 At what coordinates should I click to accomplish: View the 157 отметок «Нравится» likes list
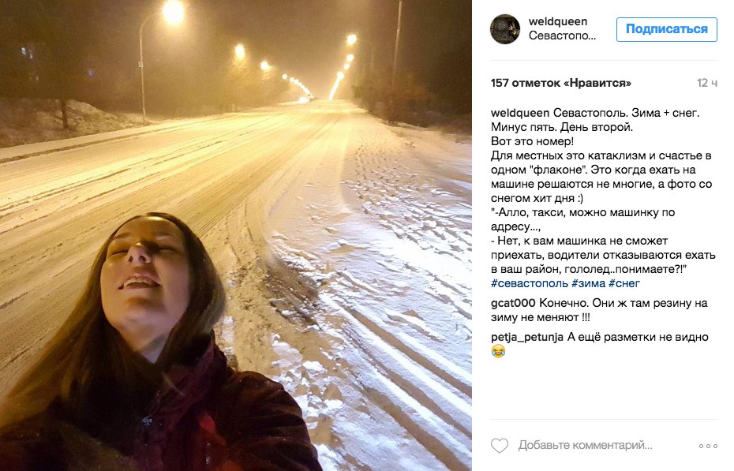coord(561,83)
